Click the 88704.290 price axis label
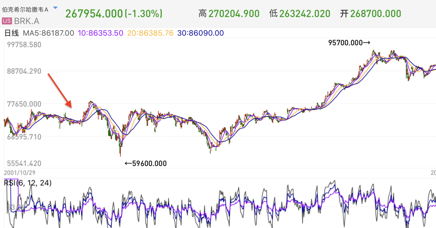 point(24,71)
